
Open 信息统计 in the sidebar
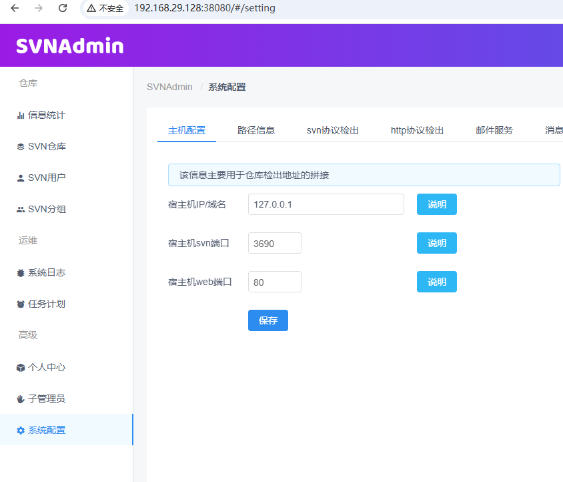67,115
